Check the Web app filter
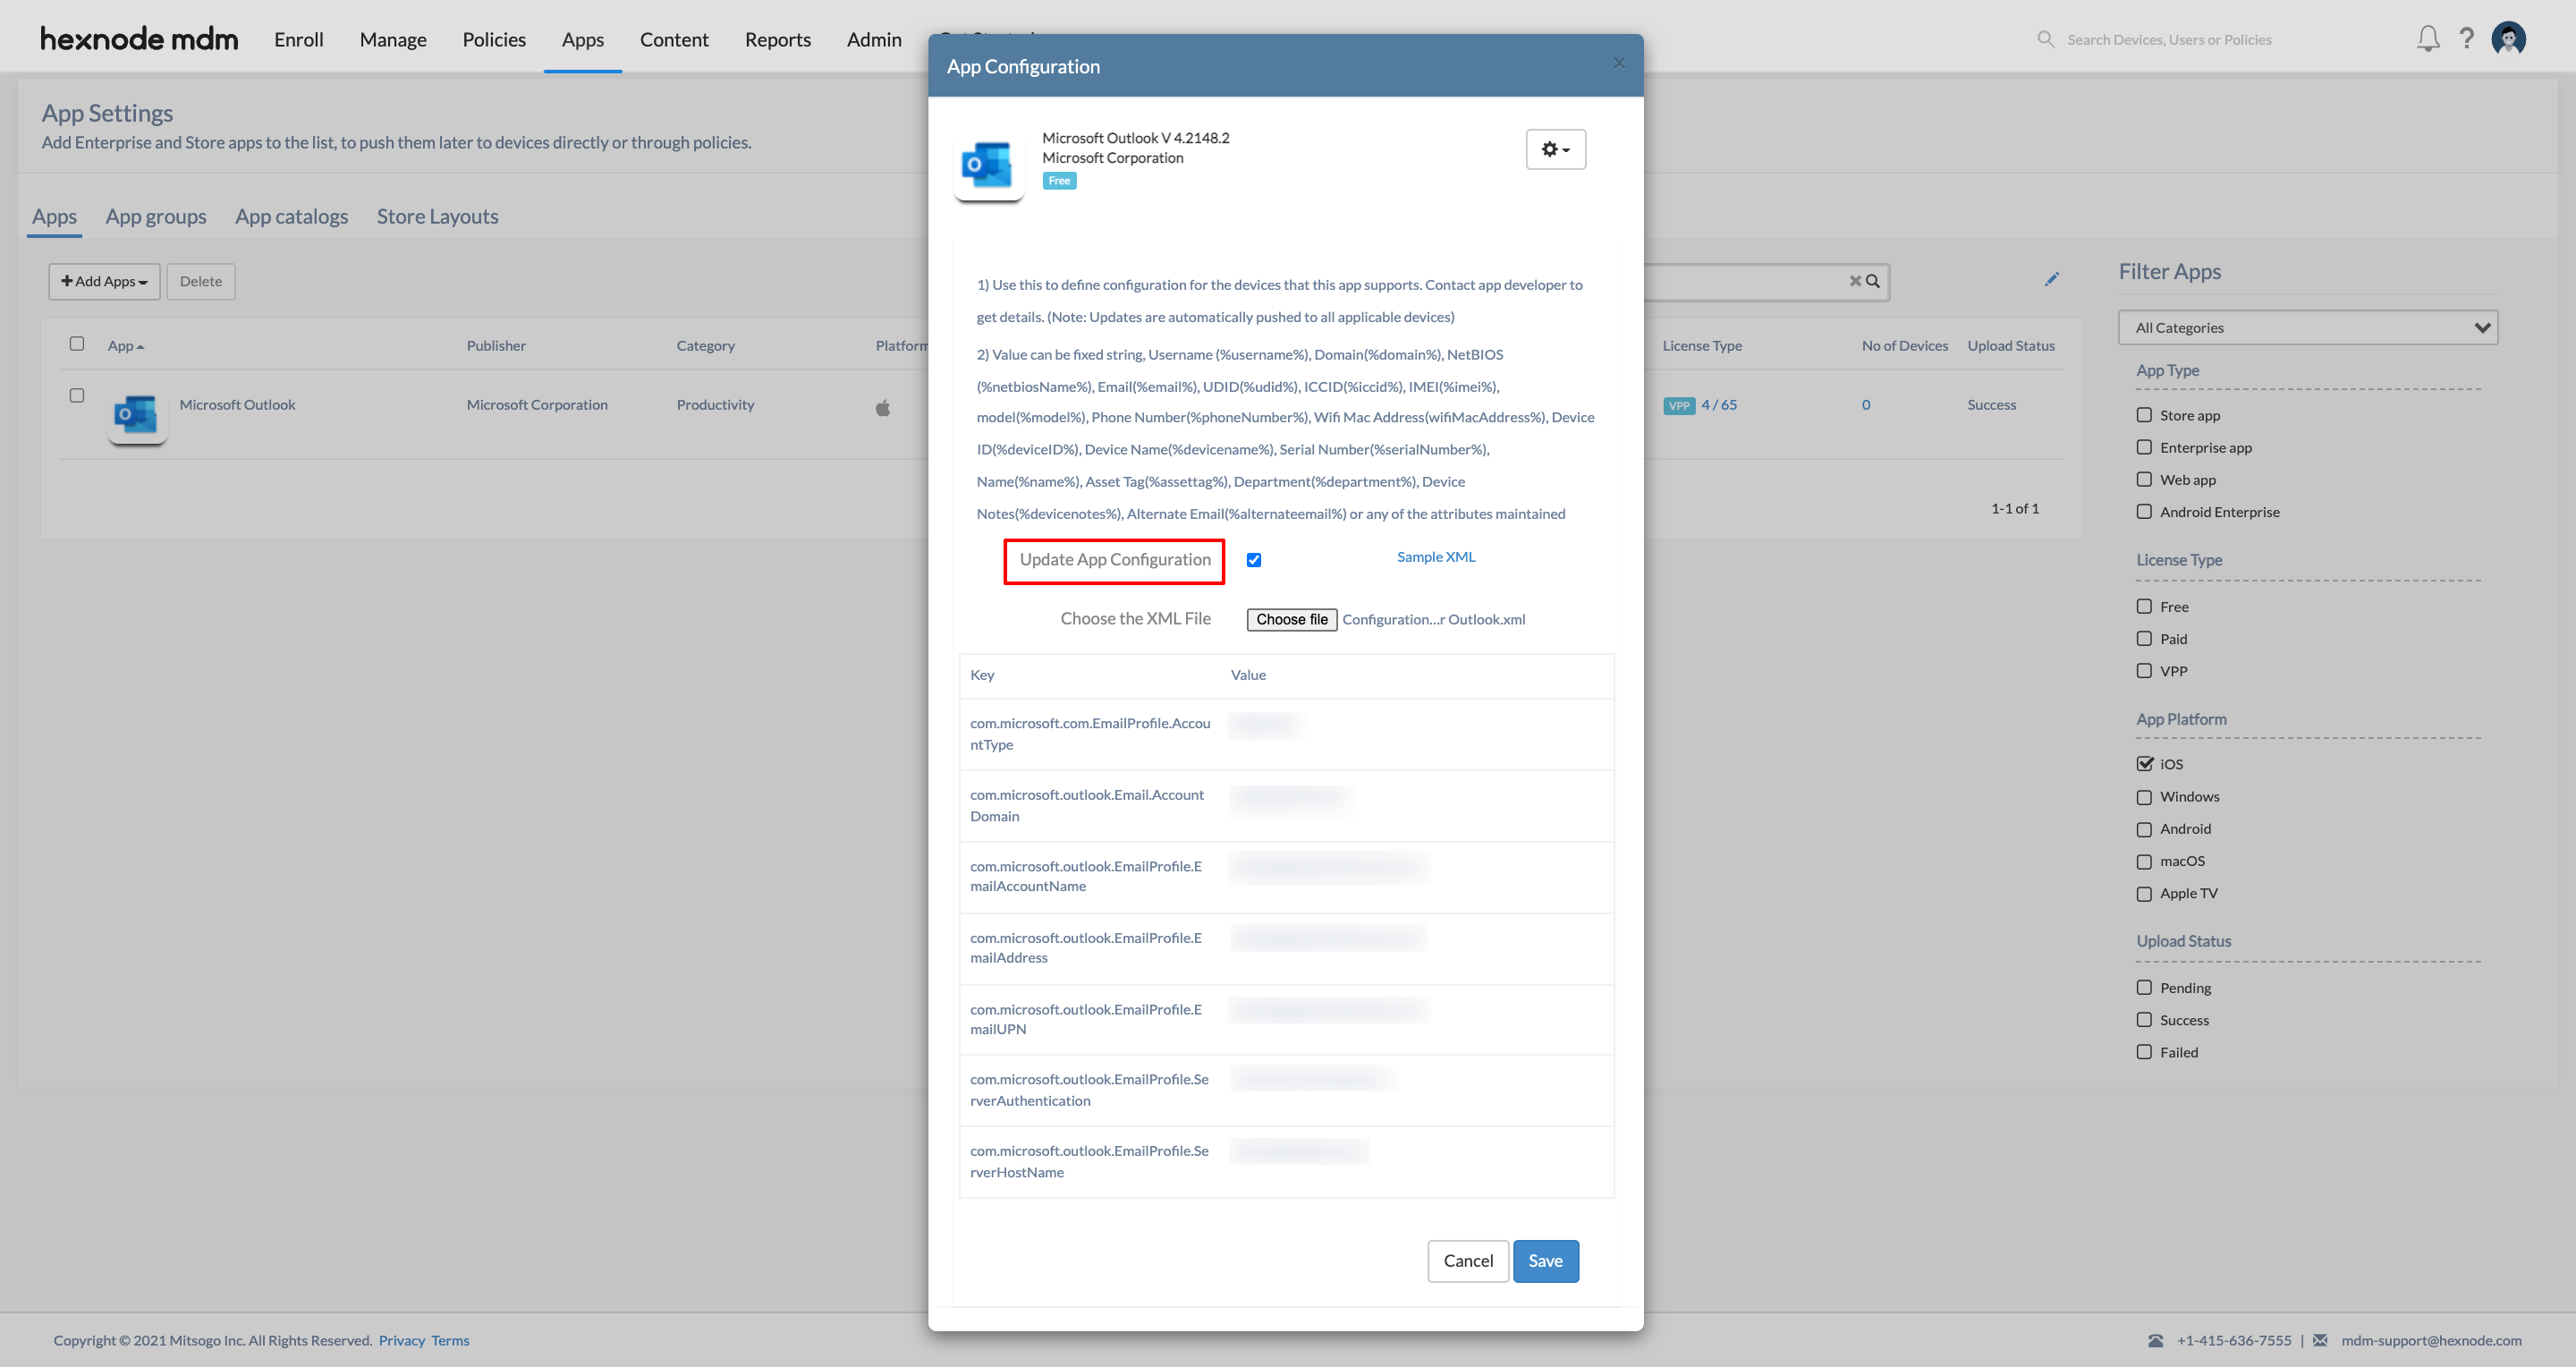 [2144, 479]
